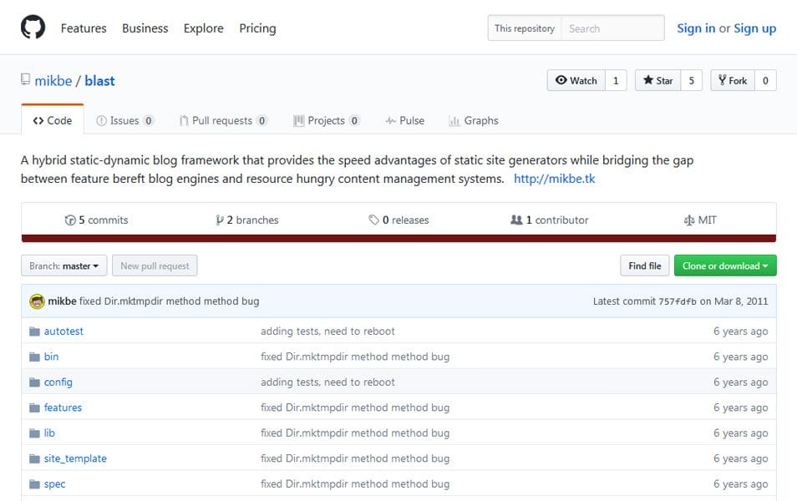The image size is (797, 501).
Task: View the stargazer count 5
Action: coord(691,80)
